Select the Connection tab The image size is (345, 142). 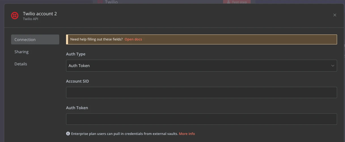click(35, 40)
